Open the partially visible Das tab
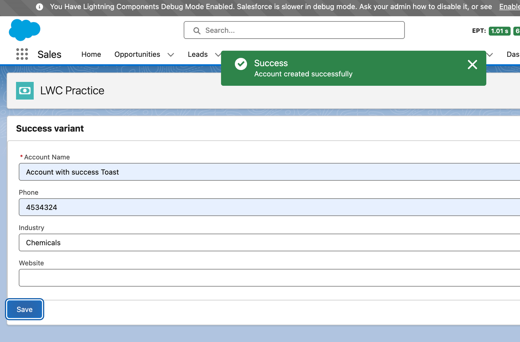Viewport: 520px width, 342px height. [x=513, y=55]
